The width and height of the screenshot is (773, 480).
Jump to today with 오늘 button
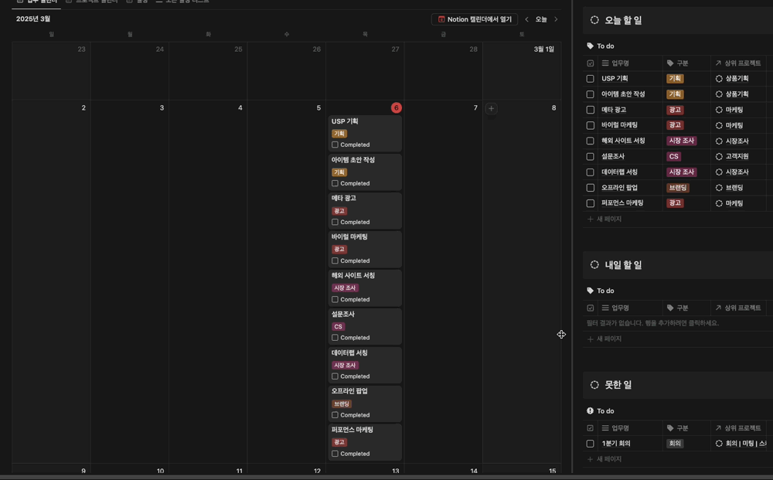(541, 19)
